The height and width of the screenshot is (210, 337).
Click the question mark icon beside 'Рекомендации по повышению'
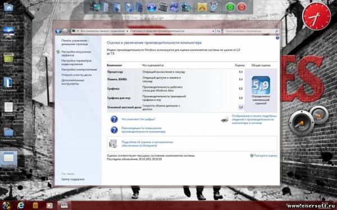pos(114,130)
